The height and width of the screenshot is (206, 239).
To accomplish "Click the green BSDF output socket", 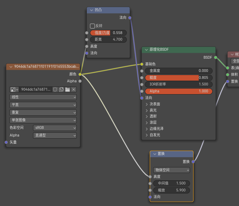I will pyautogui.click(x=216, y=57).
